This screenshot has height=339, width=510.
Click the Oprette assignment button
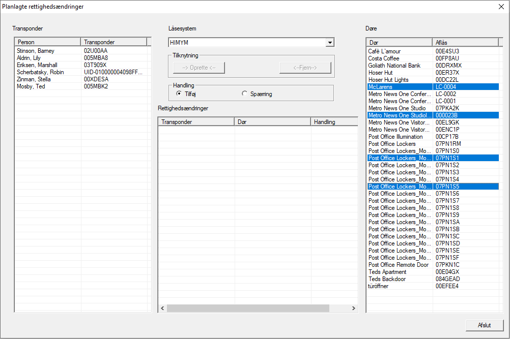click(199, 68)
